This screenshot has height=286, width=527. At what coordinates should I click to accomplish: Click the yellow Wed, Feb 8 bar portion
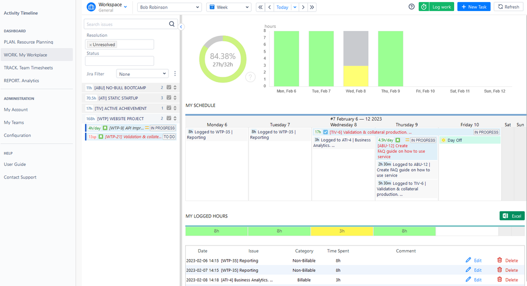coord(356,76)
